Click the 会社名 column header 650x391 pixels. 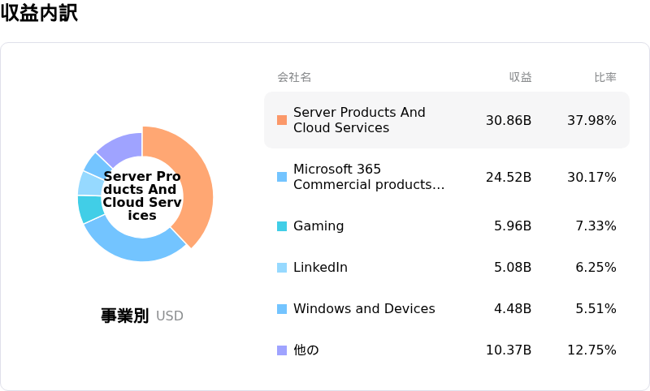pyautogui.click(x=294, y=77)
